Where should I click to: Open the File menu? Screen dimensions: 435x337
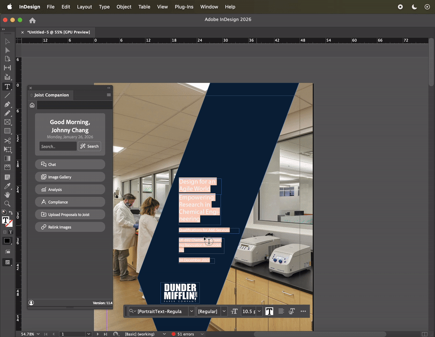click(x=51, y=7)
